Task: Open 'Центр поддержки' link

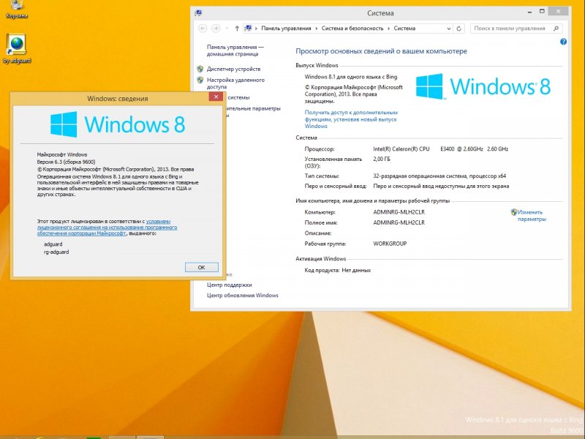Action: tap(230, 285)
